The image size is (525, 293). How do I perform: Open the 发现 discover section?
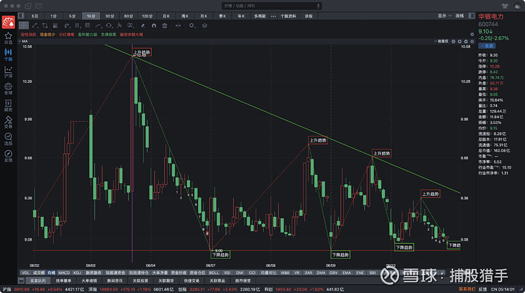click(9, 156)
